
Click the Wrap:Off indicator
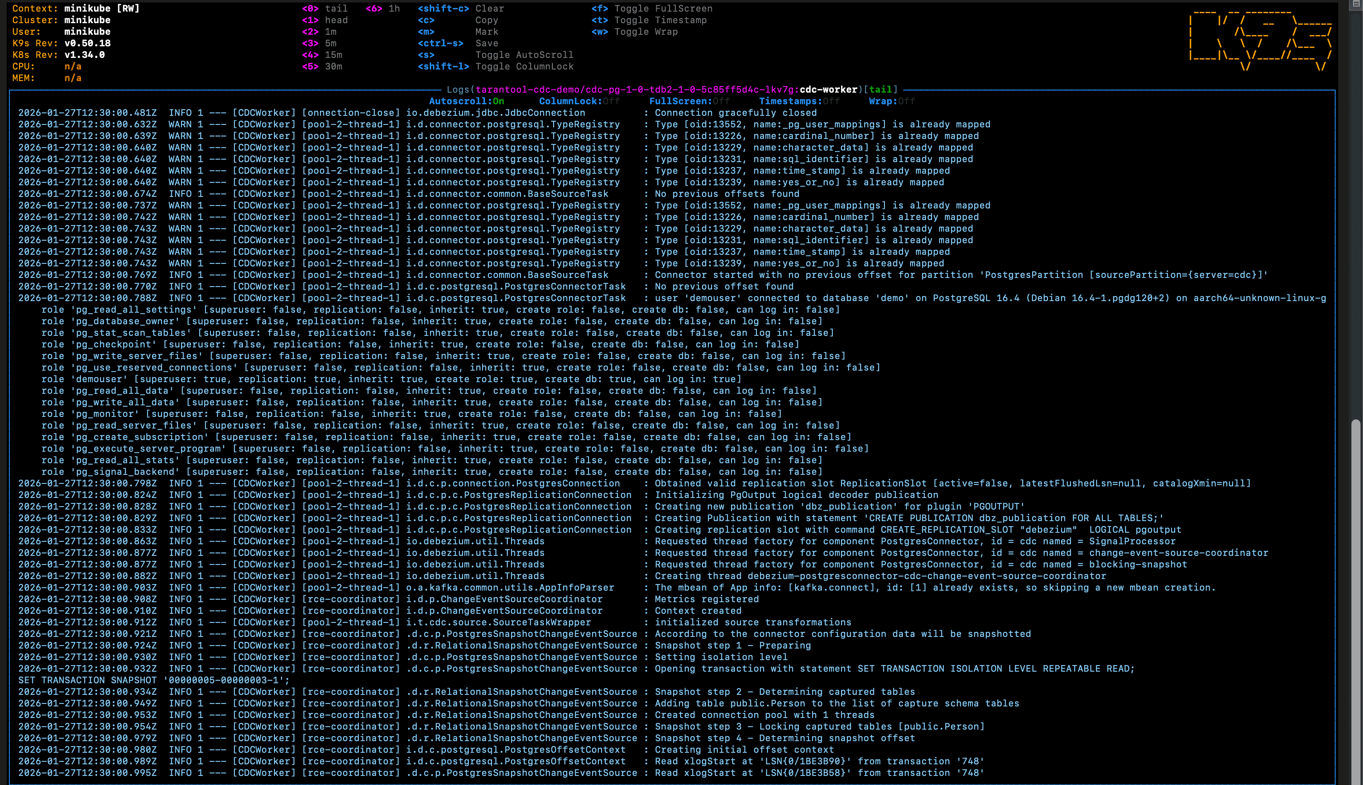click(892, 101)
